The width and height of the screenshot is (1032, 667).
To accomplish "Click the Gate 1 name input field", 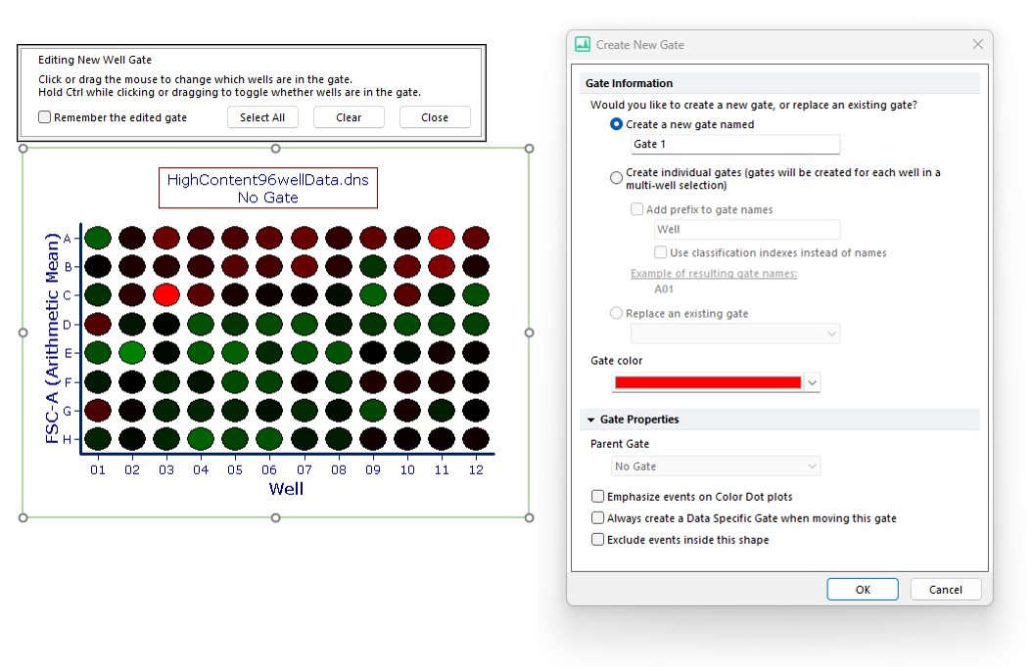I will (735, 144).
